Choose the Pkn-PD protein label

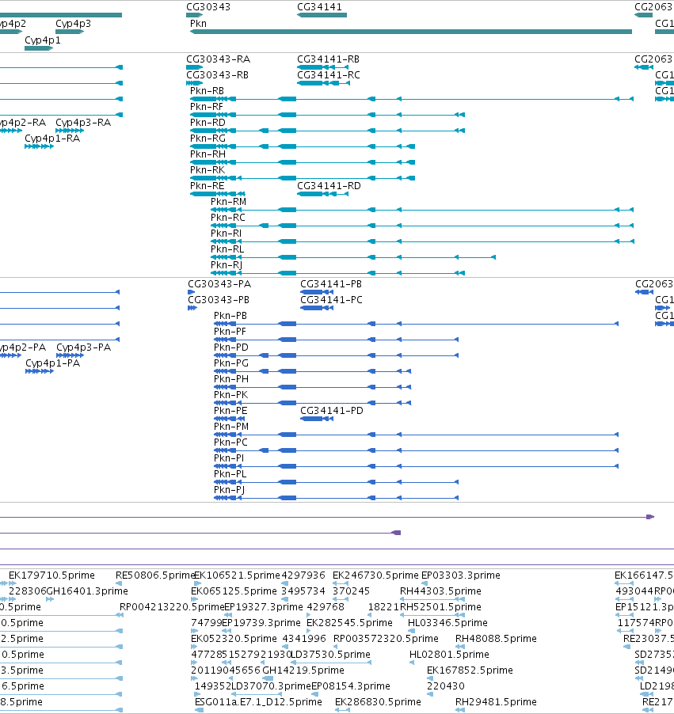(231, 348)
